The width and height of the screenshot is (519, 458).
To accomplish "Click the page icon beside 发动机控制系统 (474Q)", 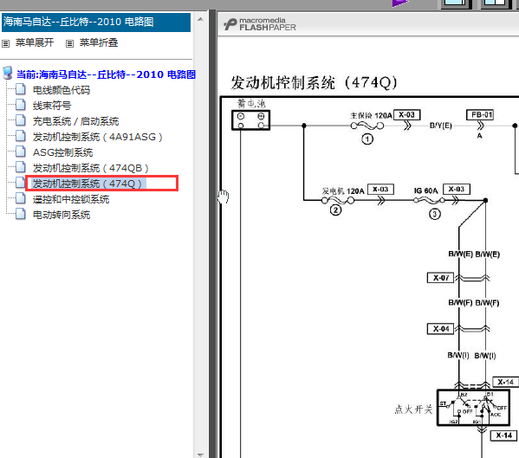I will pos(21,182).
